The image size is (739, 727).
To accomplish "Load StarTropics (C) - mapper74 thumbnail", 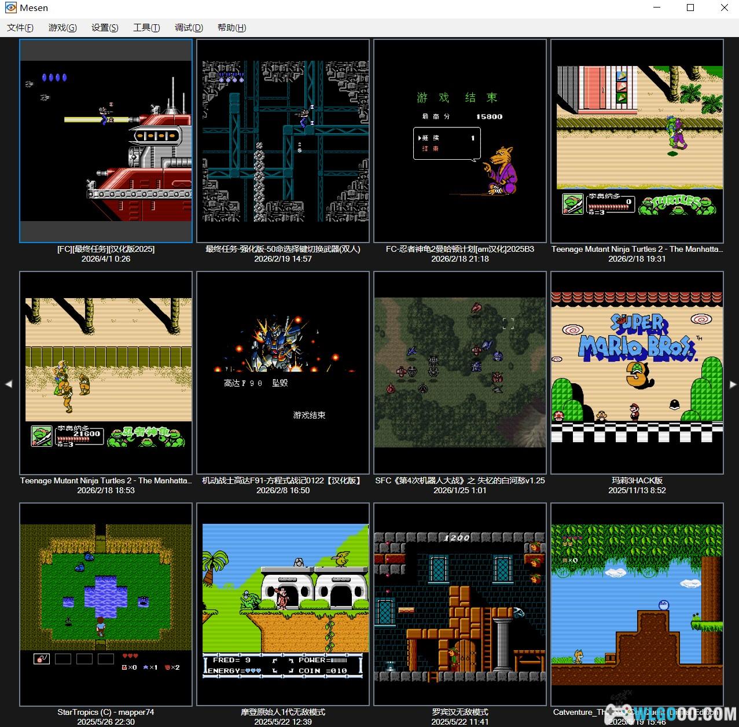I will [106, 604].
